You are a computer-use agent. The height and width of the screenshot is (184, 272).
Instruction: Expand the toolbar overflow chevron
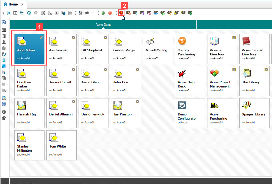coord(94,13)
